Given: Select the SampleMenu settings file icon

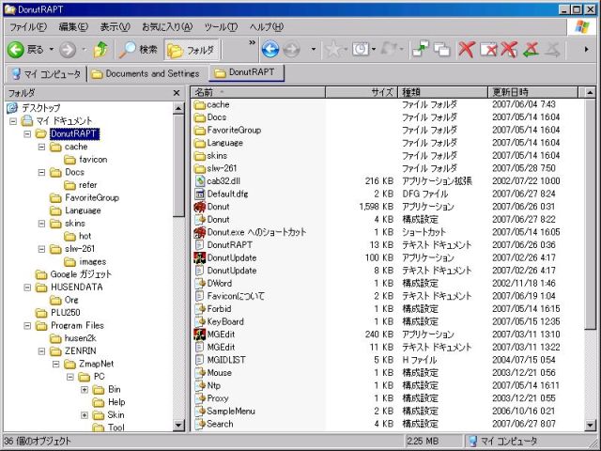Looking at the screenshot, I should click(x=200, y=412).
